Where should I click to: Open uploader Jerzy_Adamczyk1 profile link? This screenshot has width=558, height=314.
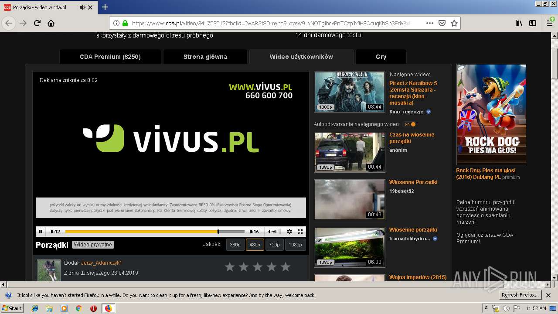coord(102,263)
